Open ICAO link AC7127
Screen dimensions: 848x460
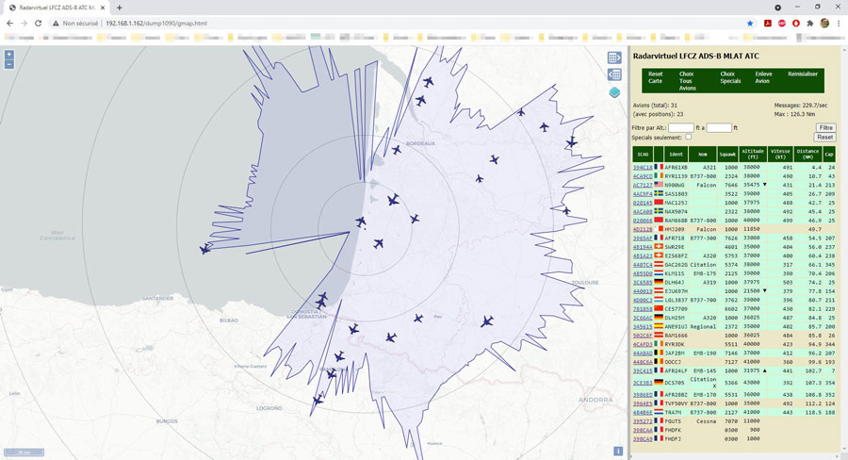pos(643,185)
